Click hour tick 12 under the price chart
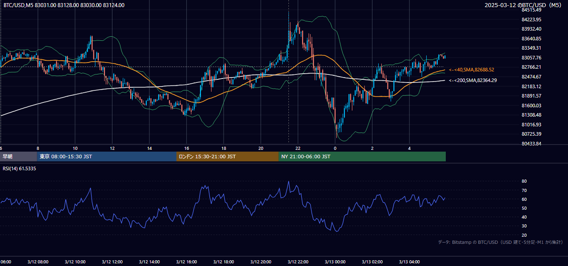Image resolution: width=568 pixels, height=266 pixels. pyautogui.click(x=112, y=149)
